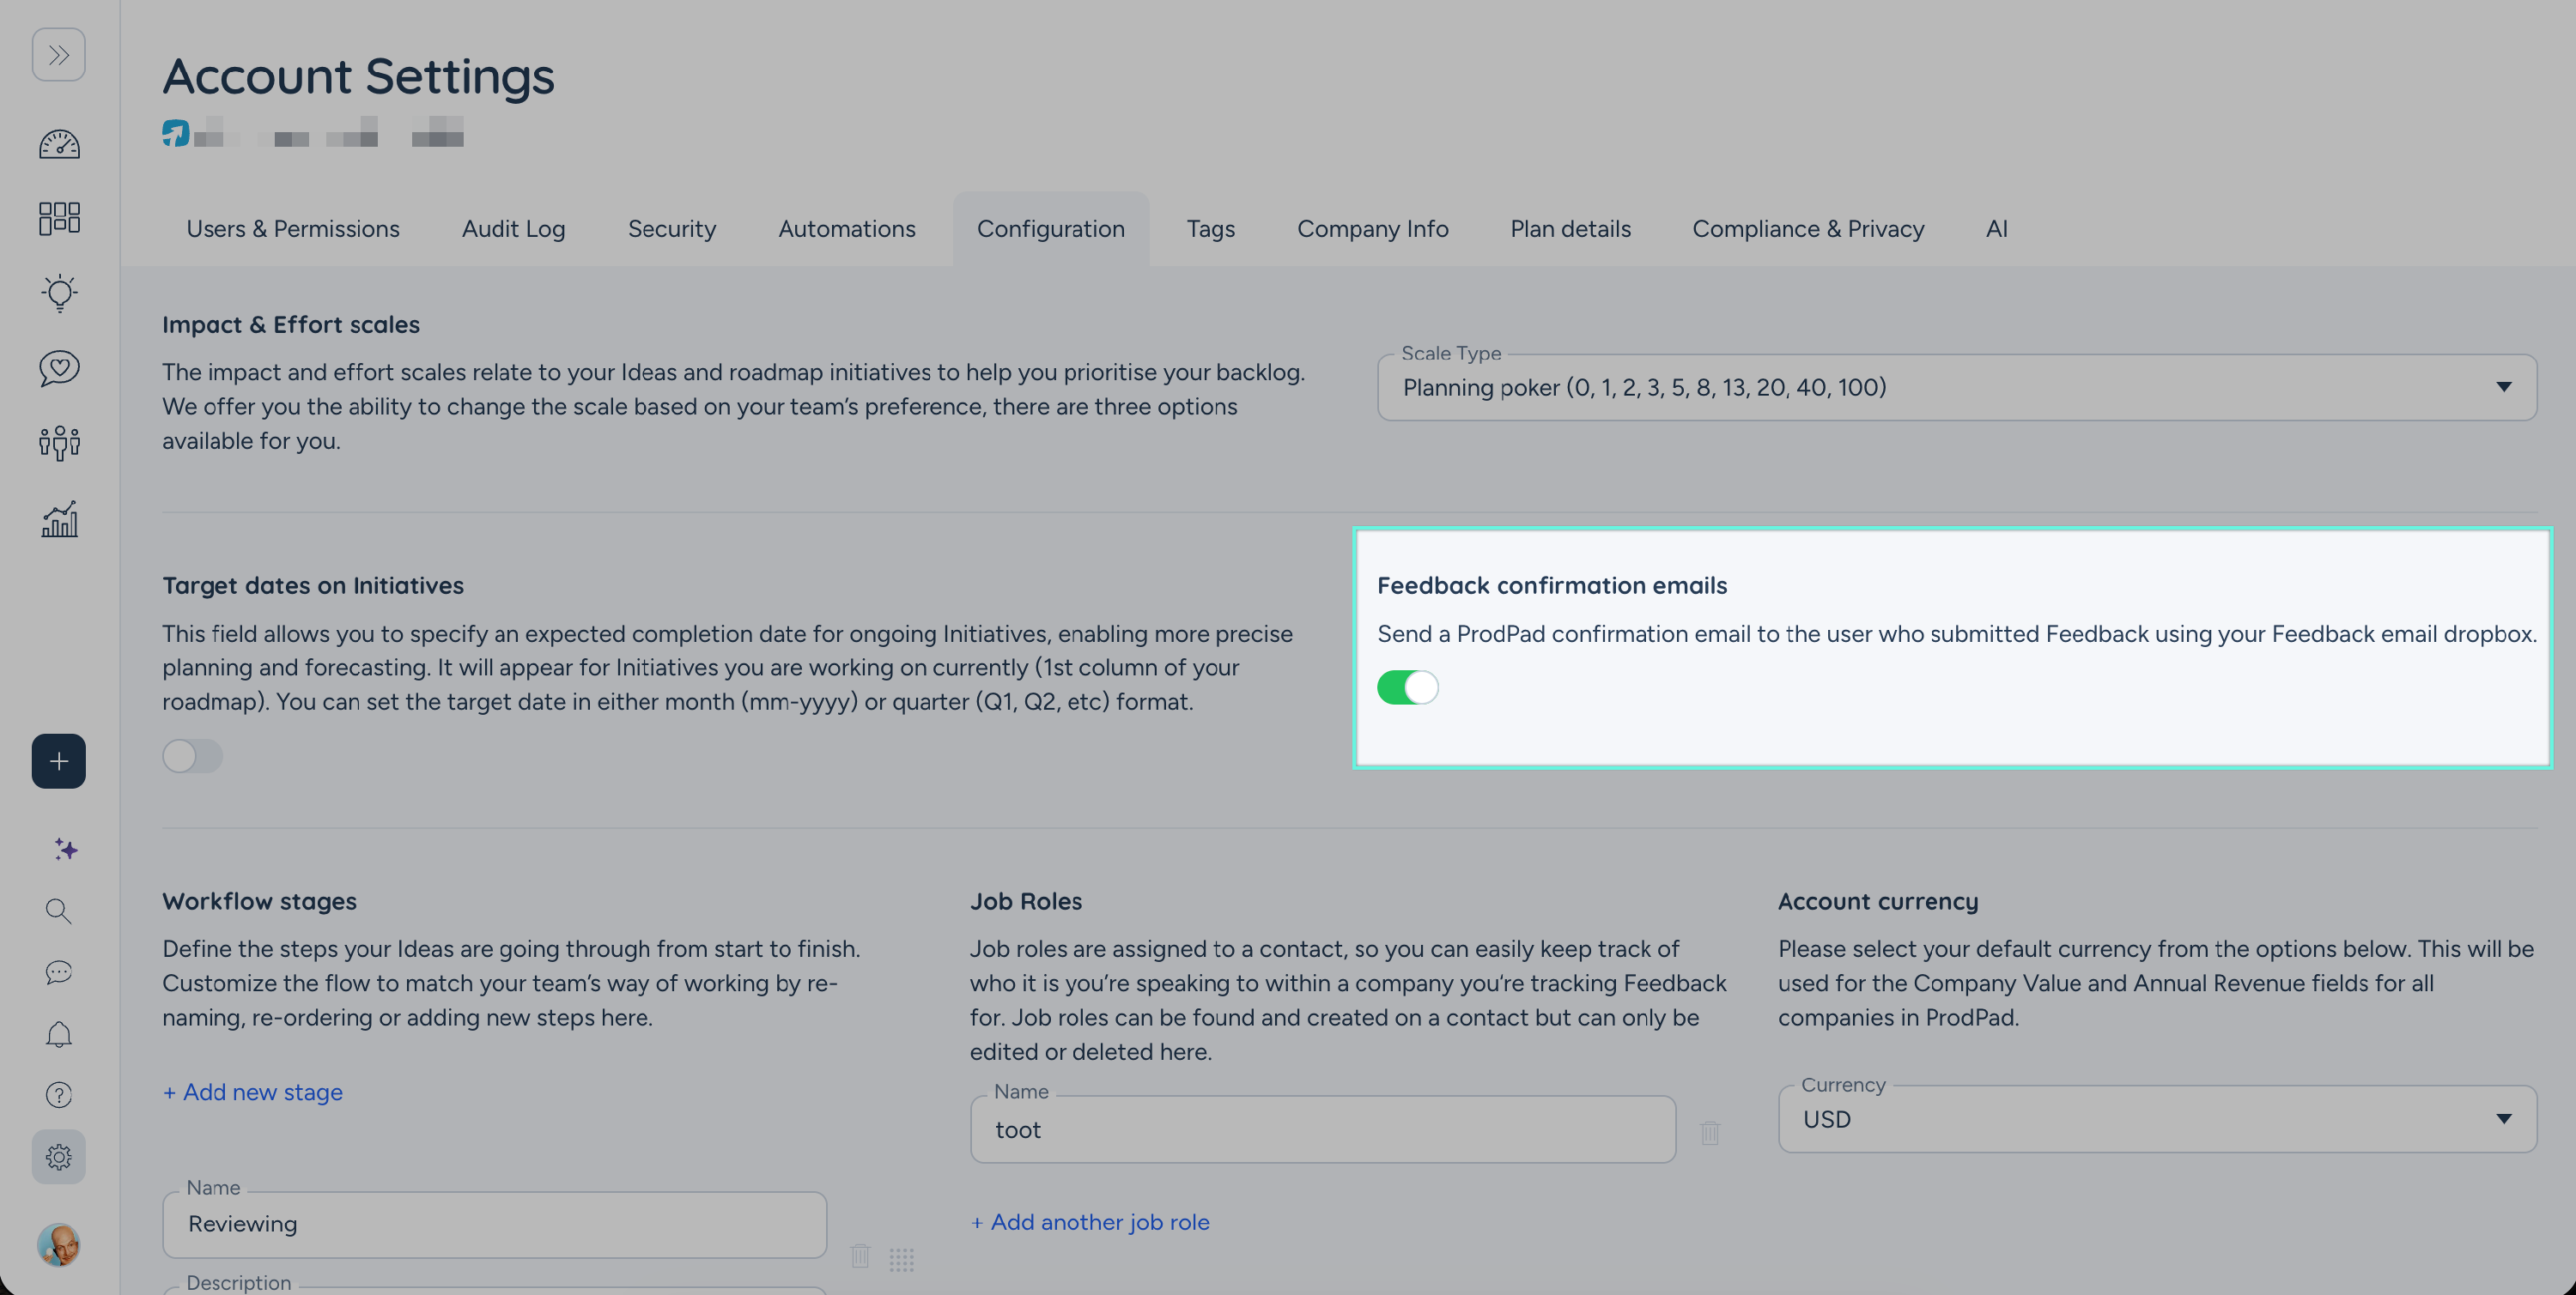Open the Scale Type dropdown
The height and width of the screenshot is (1295, 2576).
(1956, 388)
